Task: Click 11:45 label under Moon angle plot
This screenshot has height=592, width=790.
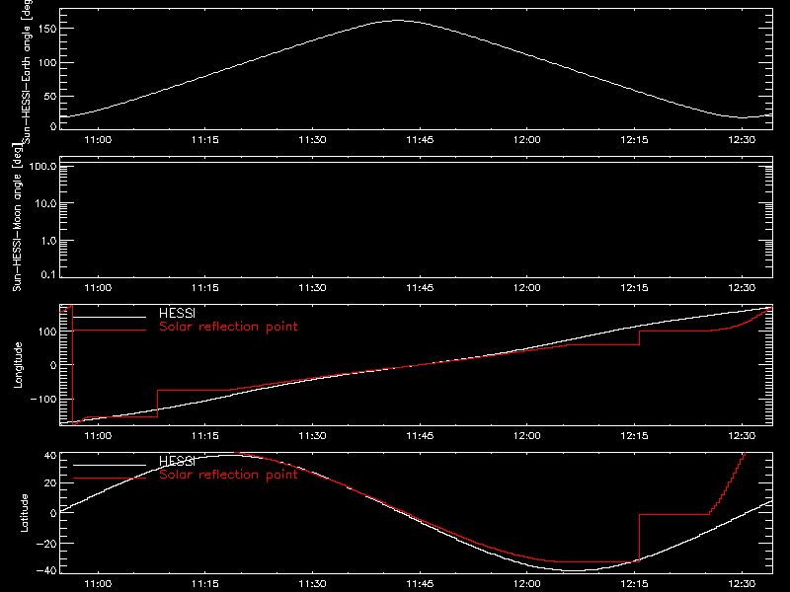Action: (x=420, y=288)
